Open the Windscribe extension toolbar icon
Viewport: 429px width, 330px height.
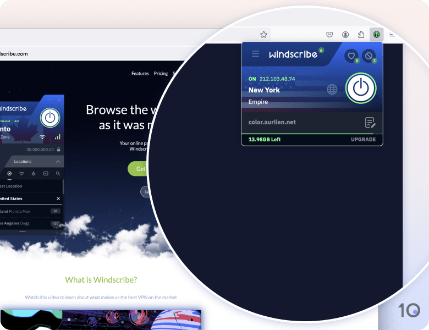(376, 35)
